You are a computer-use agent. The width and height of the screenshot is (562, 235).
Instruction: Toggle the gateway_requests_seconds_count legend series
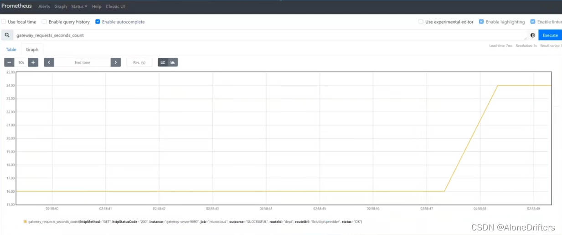(195, 221)
